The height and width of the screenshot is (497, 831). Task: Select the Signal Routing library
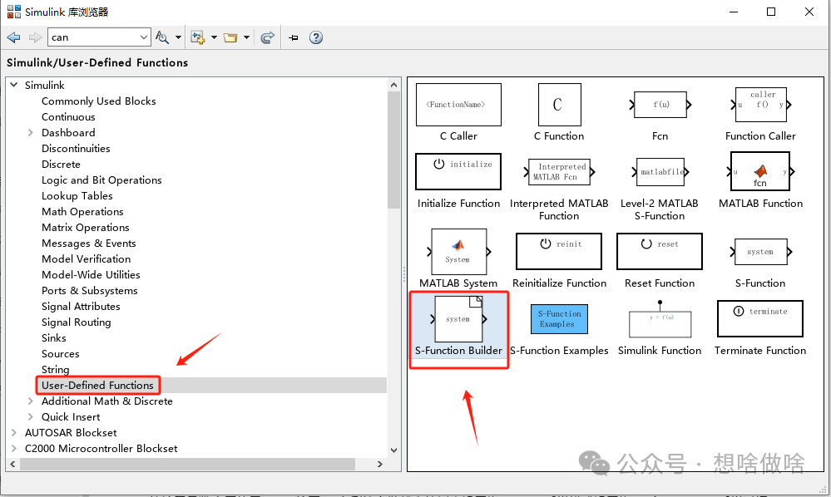[77, 322]
